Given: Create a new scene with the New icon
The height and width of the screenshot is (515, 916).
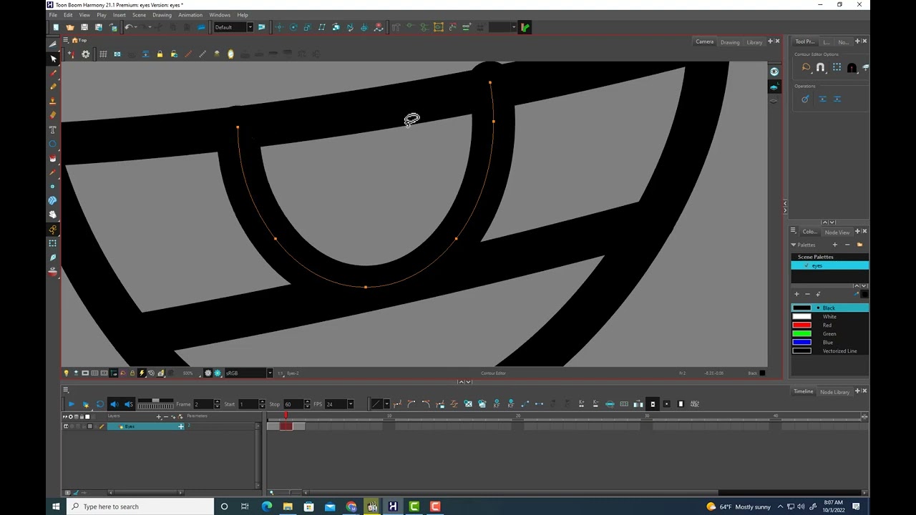Looking at the screenshot, I should 56,27.
